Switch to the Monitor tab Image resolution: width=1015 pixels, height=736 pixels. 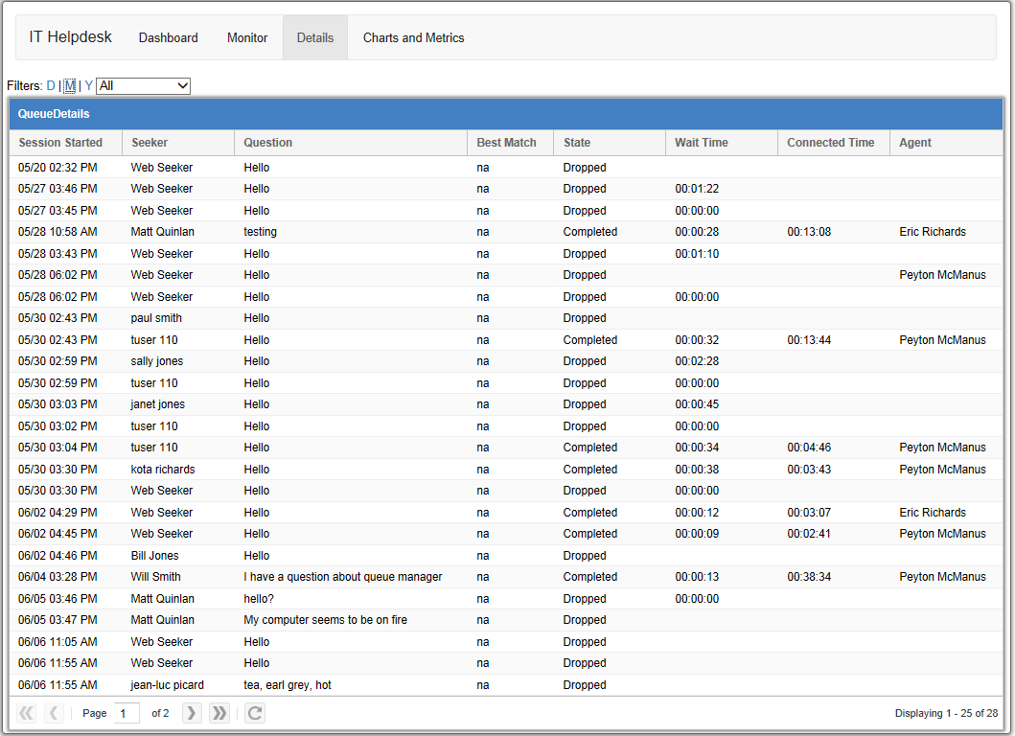[x=247, y=38]
